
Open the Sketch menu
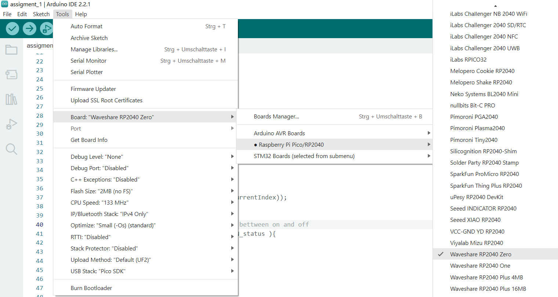pos(41,14)
